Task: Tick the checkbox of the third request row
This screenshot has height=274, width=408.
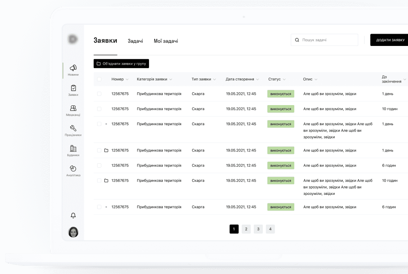Action: (x=99, y=124)
